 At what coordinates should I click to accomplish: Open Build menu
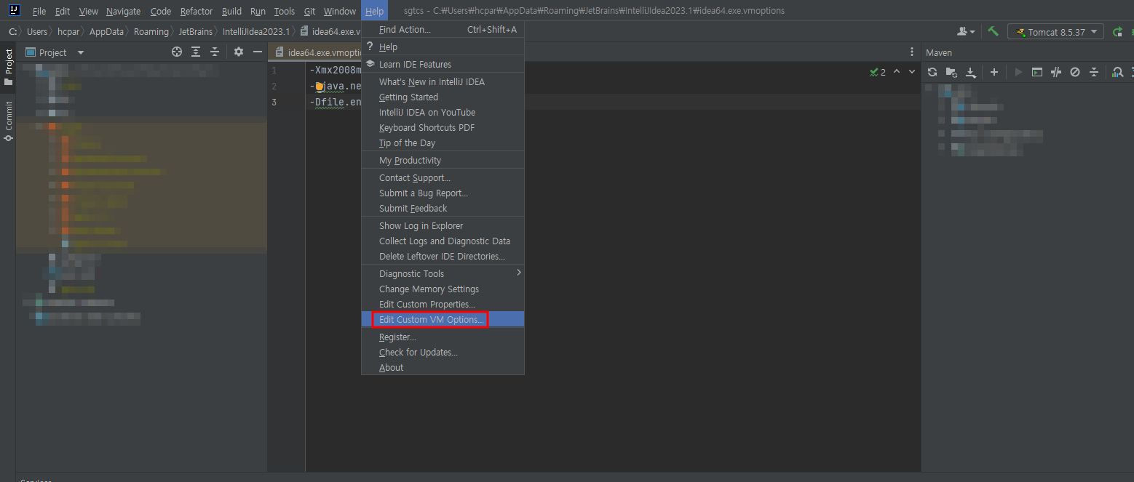pos(231,11)
